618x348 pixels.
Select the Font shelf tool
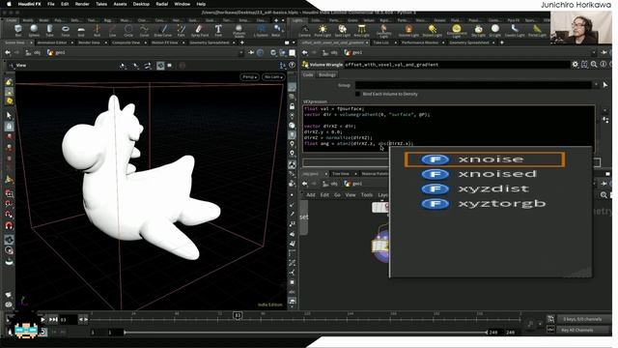(x=218, y=30)
